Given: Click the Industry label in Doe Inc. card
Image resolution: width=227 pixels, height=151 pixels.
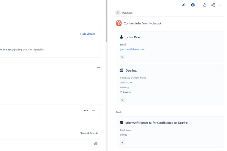Looking at the screenshot, I should coord(124,87).
